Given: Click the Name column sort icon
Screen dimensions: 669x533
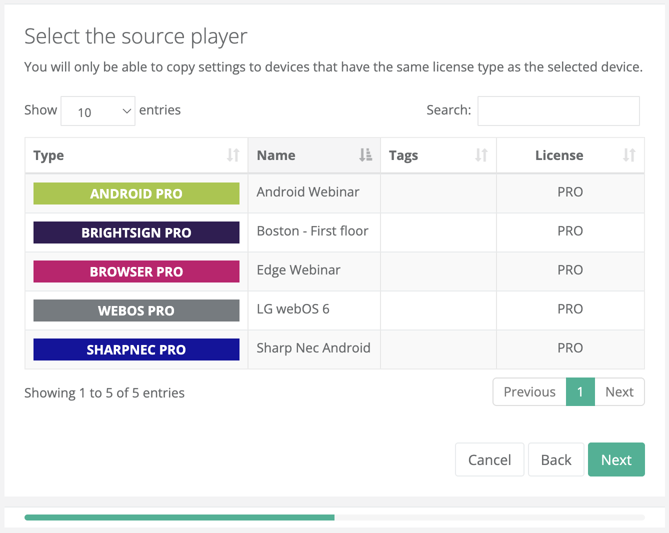Looking at the screenshot, I should [x=365, y=155].
